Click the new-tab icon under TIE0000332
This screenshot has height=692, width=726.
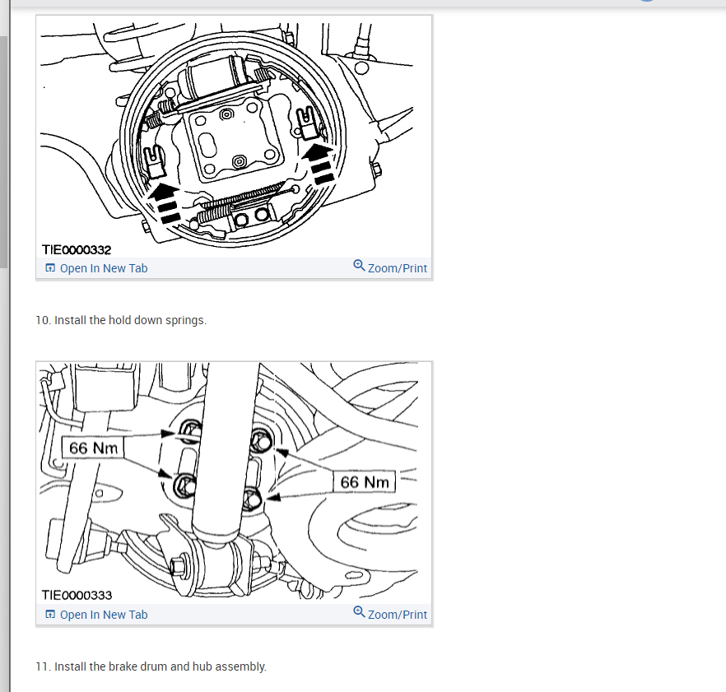point(50,268)
